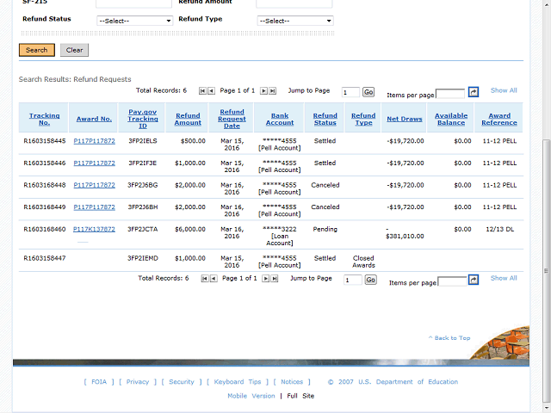Sort table by Tracking No. column
The width and height of the screenshot is (551, 413).
(44, 119)
